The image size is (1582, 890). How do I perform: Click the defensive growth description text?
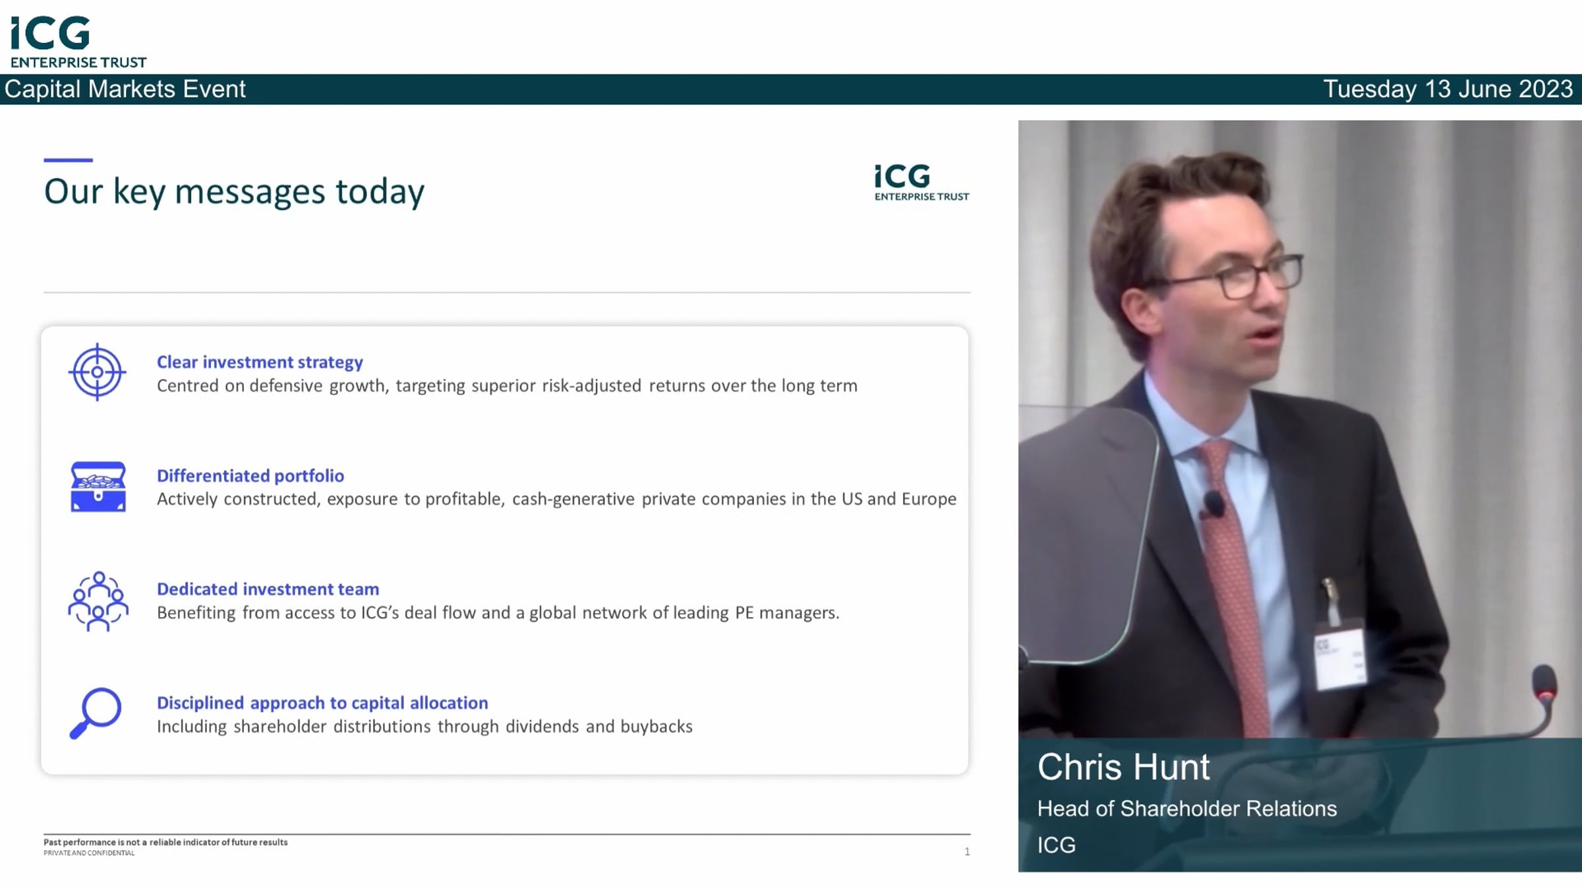506,386
